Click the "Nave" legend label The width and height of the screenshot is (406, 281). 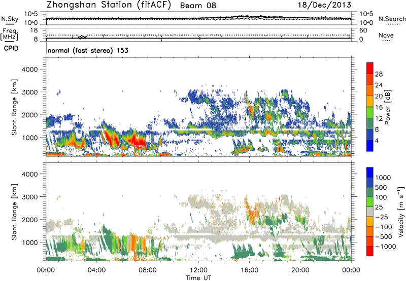[x=386, y=35]
